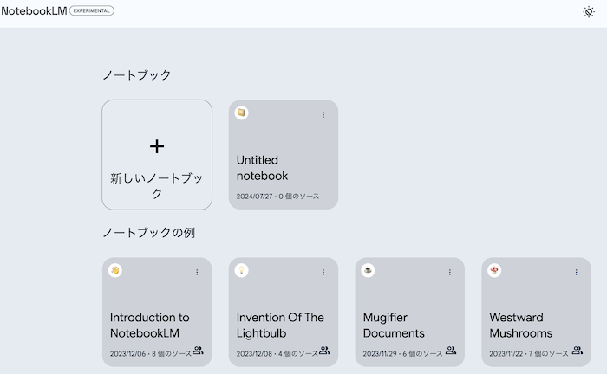Click the waving hand emoji icon
Screen dimensions: 607x374
click(x=115, y=271)
